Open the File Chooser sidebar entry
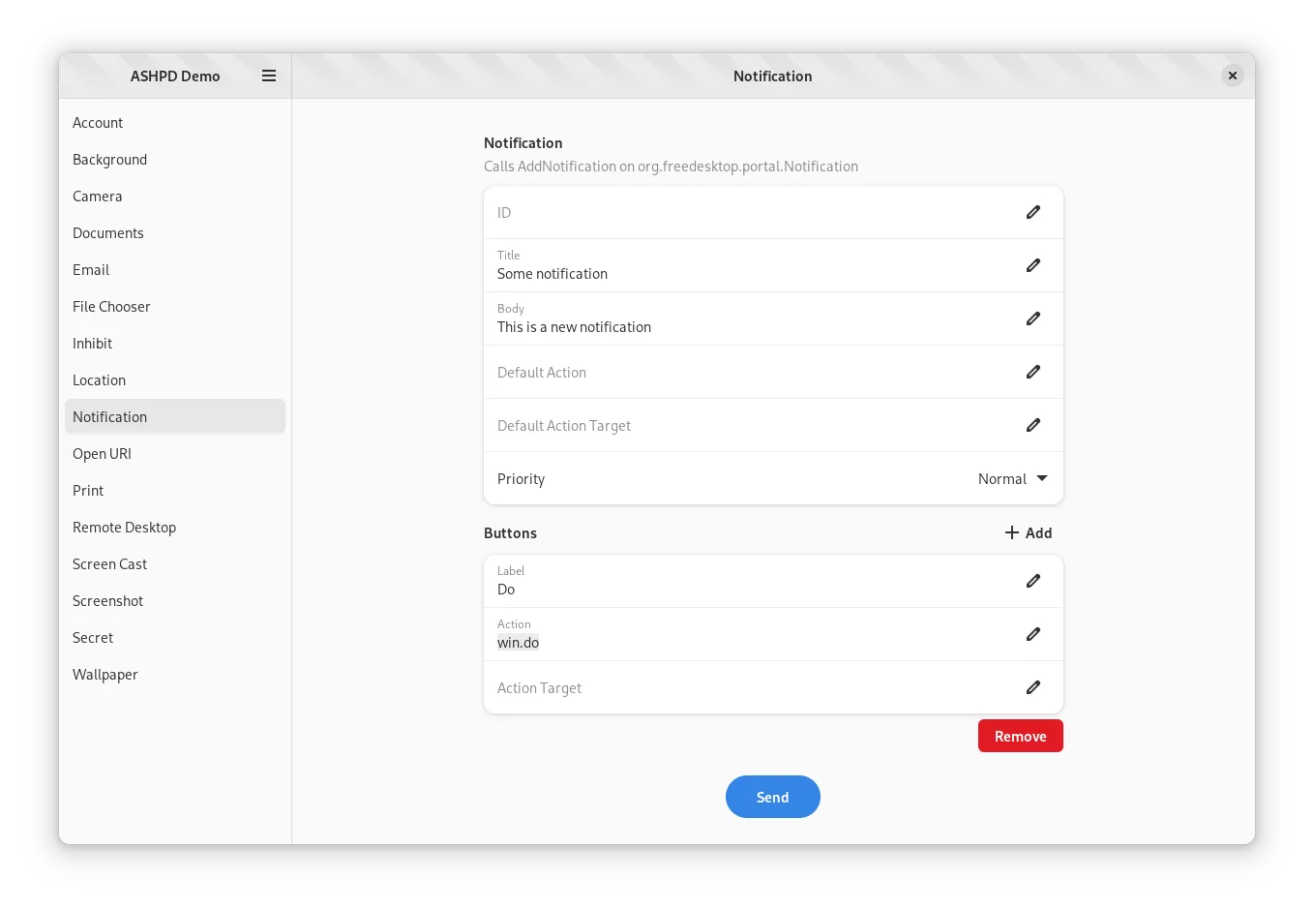 111,307
